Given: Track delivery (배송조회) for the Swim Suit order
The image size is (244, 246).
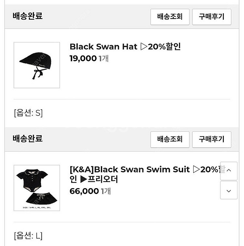Looking at the screenshot, I should [x=170, y=140].
